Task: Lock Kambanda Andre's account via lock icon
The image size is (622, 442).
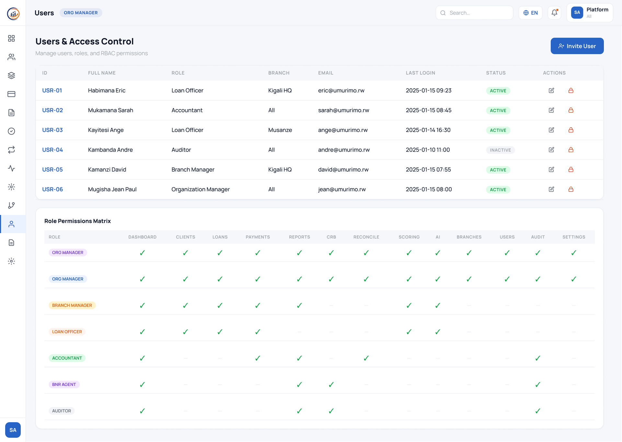Action: coord(571,150)
